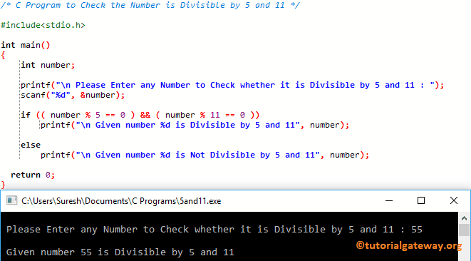Click the comment line 'C Program to Check'
This screenshot has height=261, width=471.
[150, 6]
